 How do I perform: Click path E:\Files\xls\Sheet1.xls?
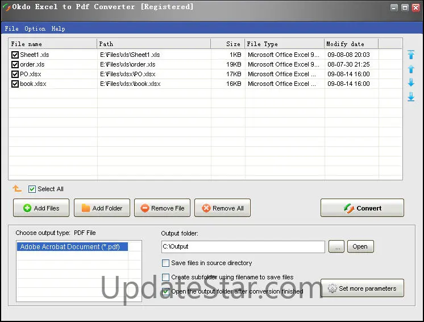130,55
